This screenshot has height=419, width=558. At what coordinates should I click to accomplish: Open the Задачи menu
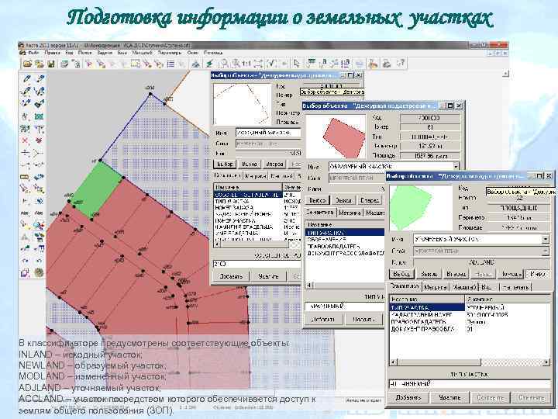click(105, 53)
